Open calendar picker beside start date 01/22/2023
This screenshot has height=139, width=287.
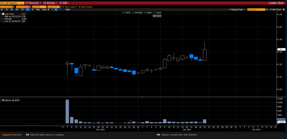point(13,7)
